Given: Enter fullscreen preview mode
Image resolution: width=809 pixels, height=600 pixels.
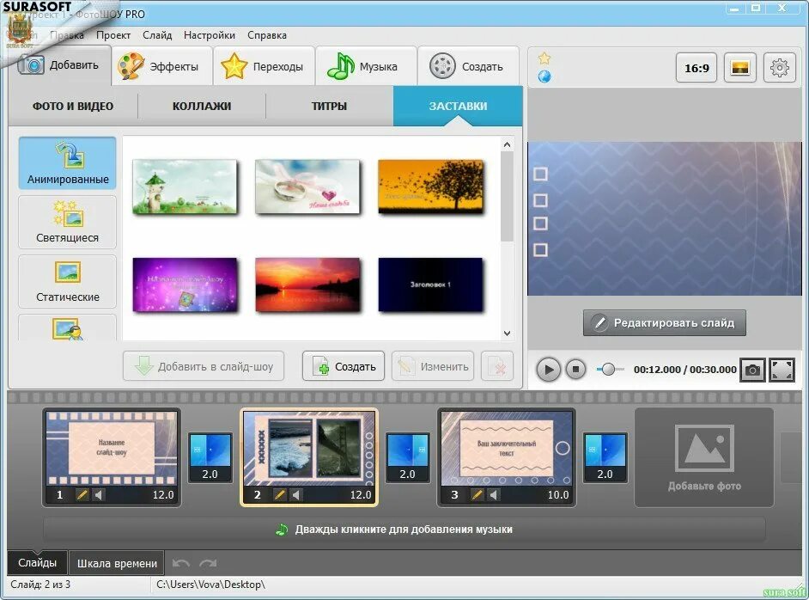Looking at the screenshot, I should [x=782, y=370].
